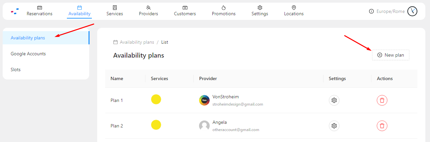Click the timezone info icon
Viewport: 430px width, 142px height.
371,11
